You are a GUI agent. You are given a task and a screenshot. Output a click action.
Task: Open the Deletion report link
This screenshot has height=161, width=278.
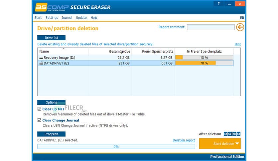(x=184, y=140)
